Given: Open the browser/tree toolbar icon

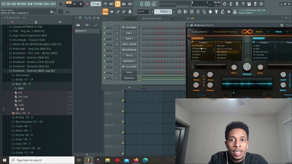Looking at the screenshot, I should pos(204,12).
